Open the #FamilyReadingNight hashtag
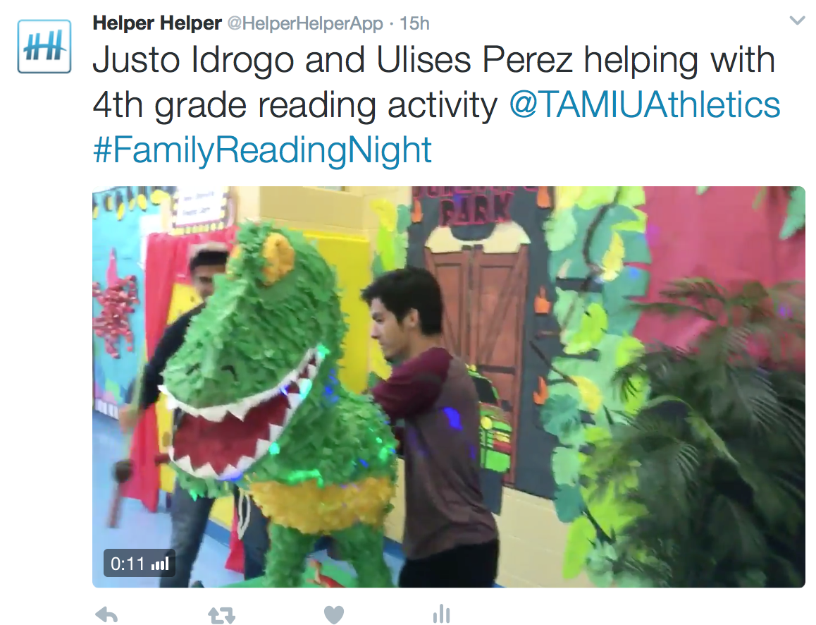This screenshot has height=625, width=816. [262, 150]
